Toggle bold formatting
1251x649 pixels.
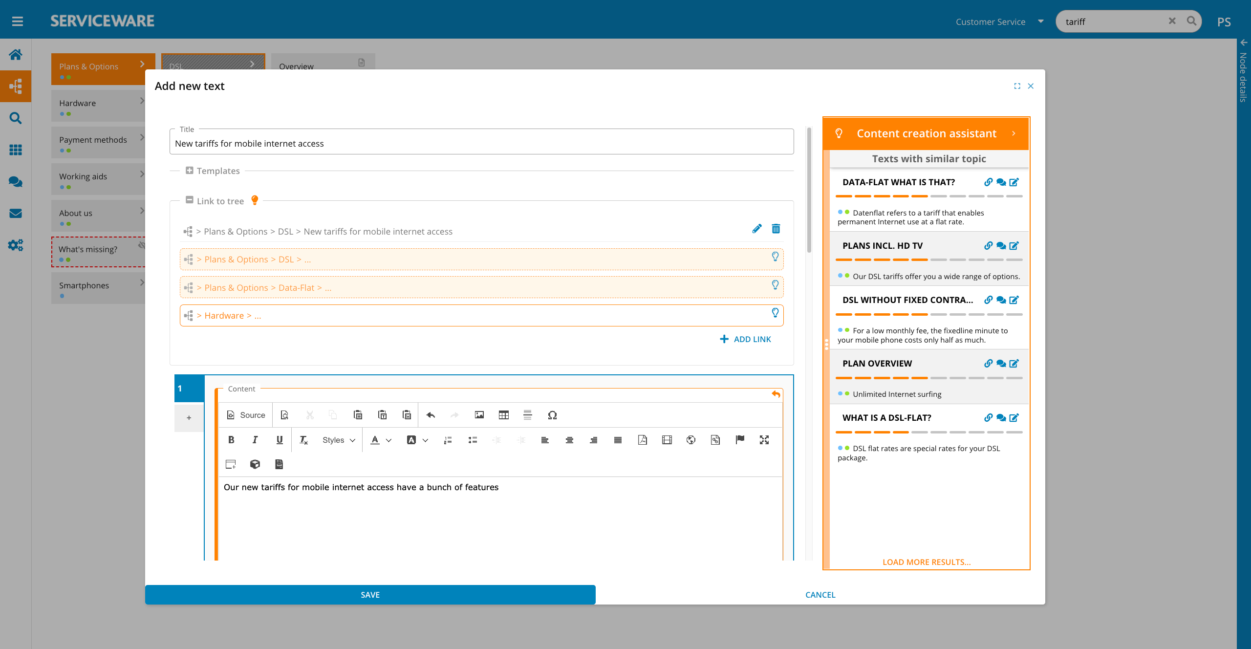tap(231, 439)
